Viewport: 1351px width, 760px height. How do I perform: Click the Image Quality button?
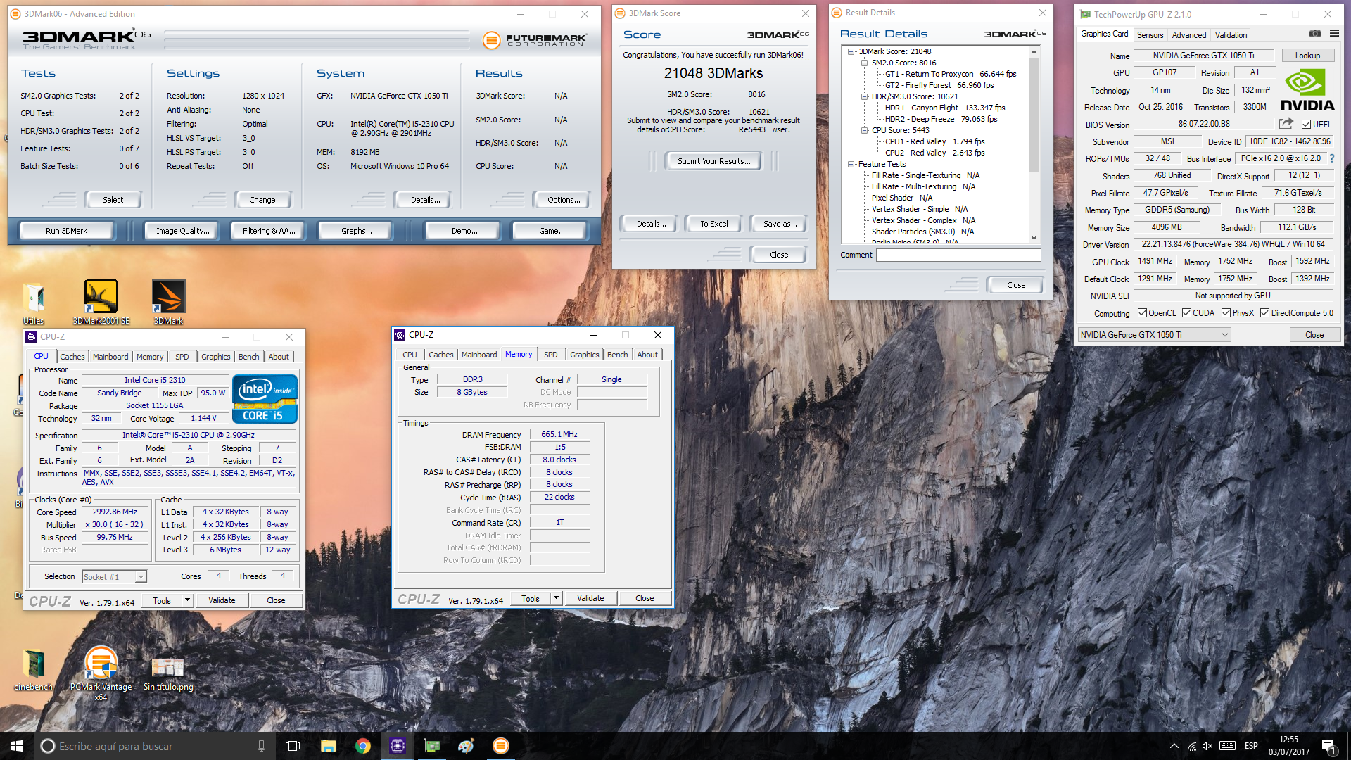[x=182, y=231]
